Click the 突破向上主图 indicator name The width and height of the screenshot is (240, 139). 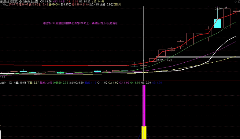(30, 2)
